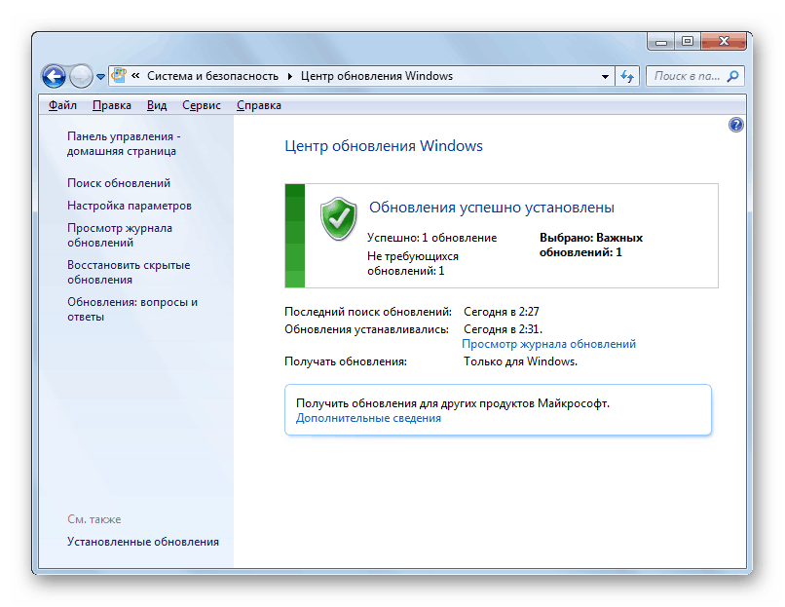Click the 'Центр обновления Windows' page title
Viewport: 785px width, 607px height.
[x=384, y=146]
